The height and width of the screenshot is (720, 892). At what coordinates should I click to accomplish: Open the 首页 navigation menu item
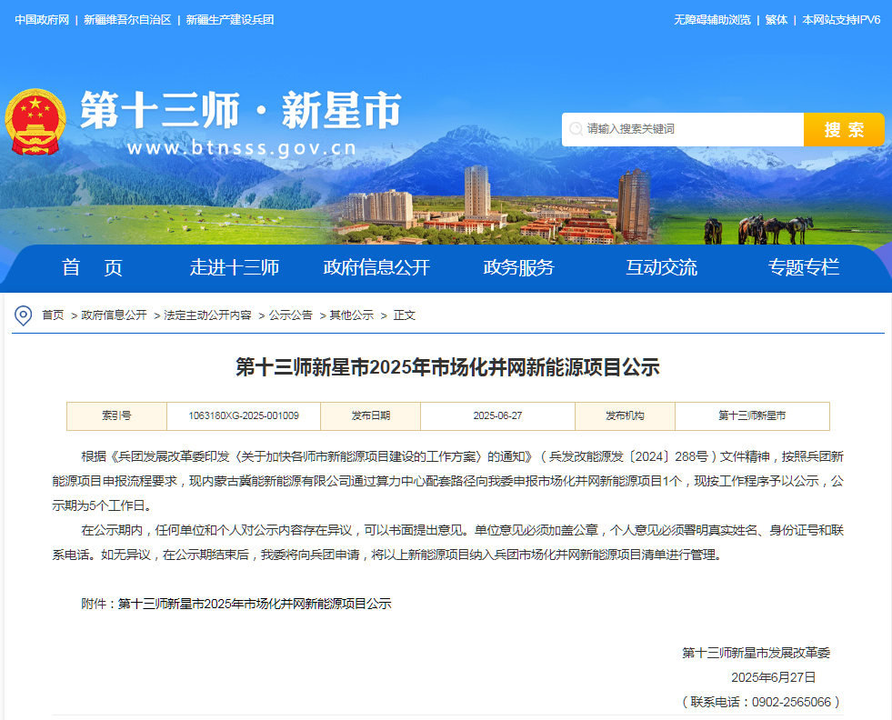(92, 267)
